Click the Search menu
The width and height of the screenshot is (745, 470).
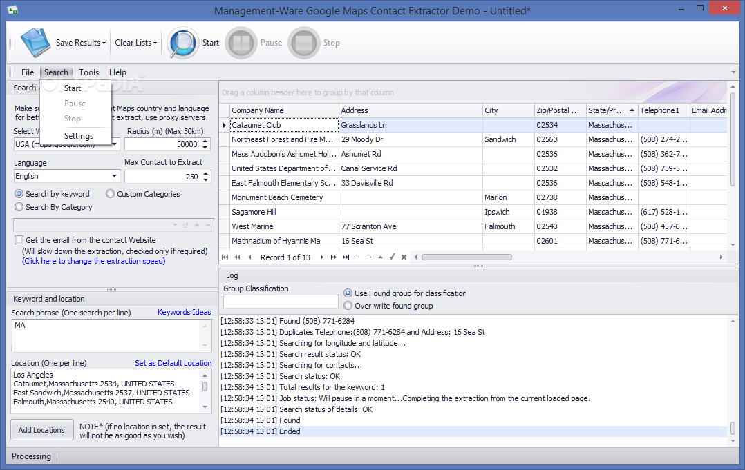coord(56,72)
